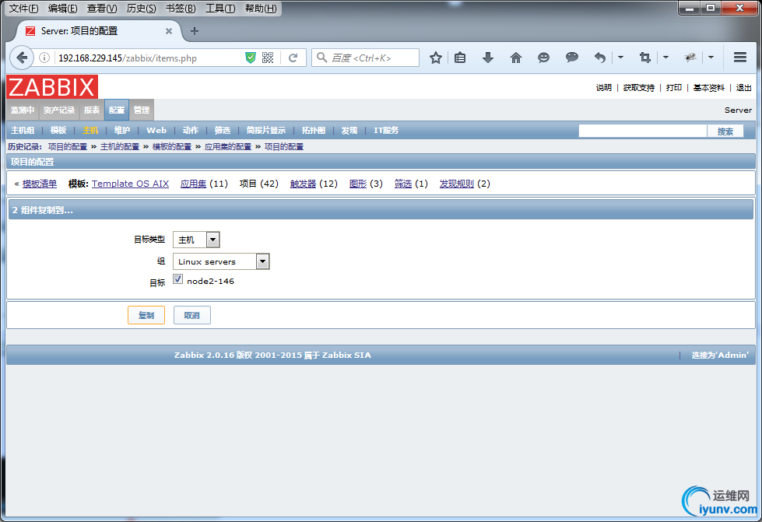Screen dimensions: 762x522
Task: Focus the browser URL address field
Action: point(149,58)
